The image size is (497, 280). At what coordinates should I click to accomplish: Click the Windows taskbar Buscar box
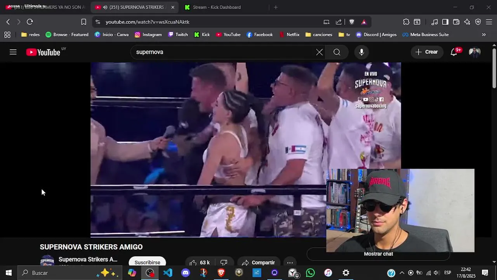[x=70, y=273]
